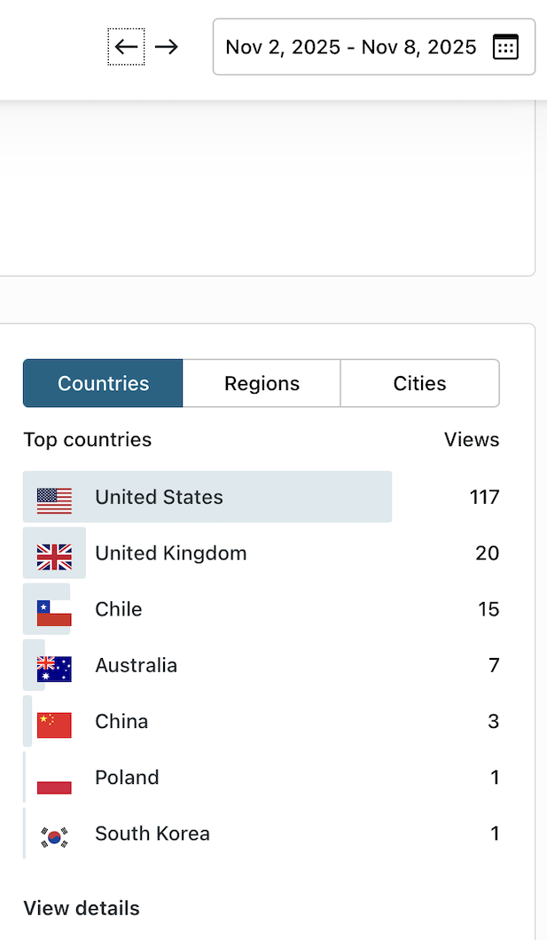Image resolution: width=547 pixels, height=940 pixels.
Task: Switch to the Cities tab
Action: tap(419, 383)
